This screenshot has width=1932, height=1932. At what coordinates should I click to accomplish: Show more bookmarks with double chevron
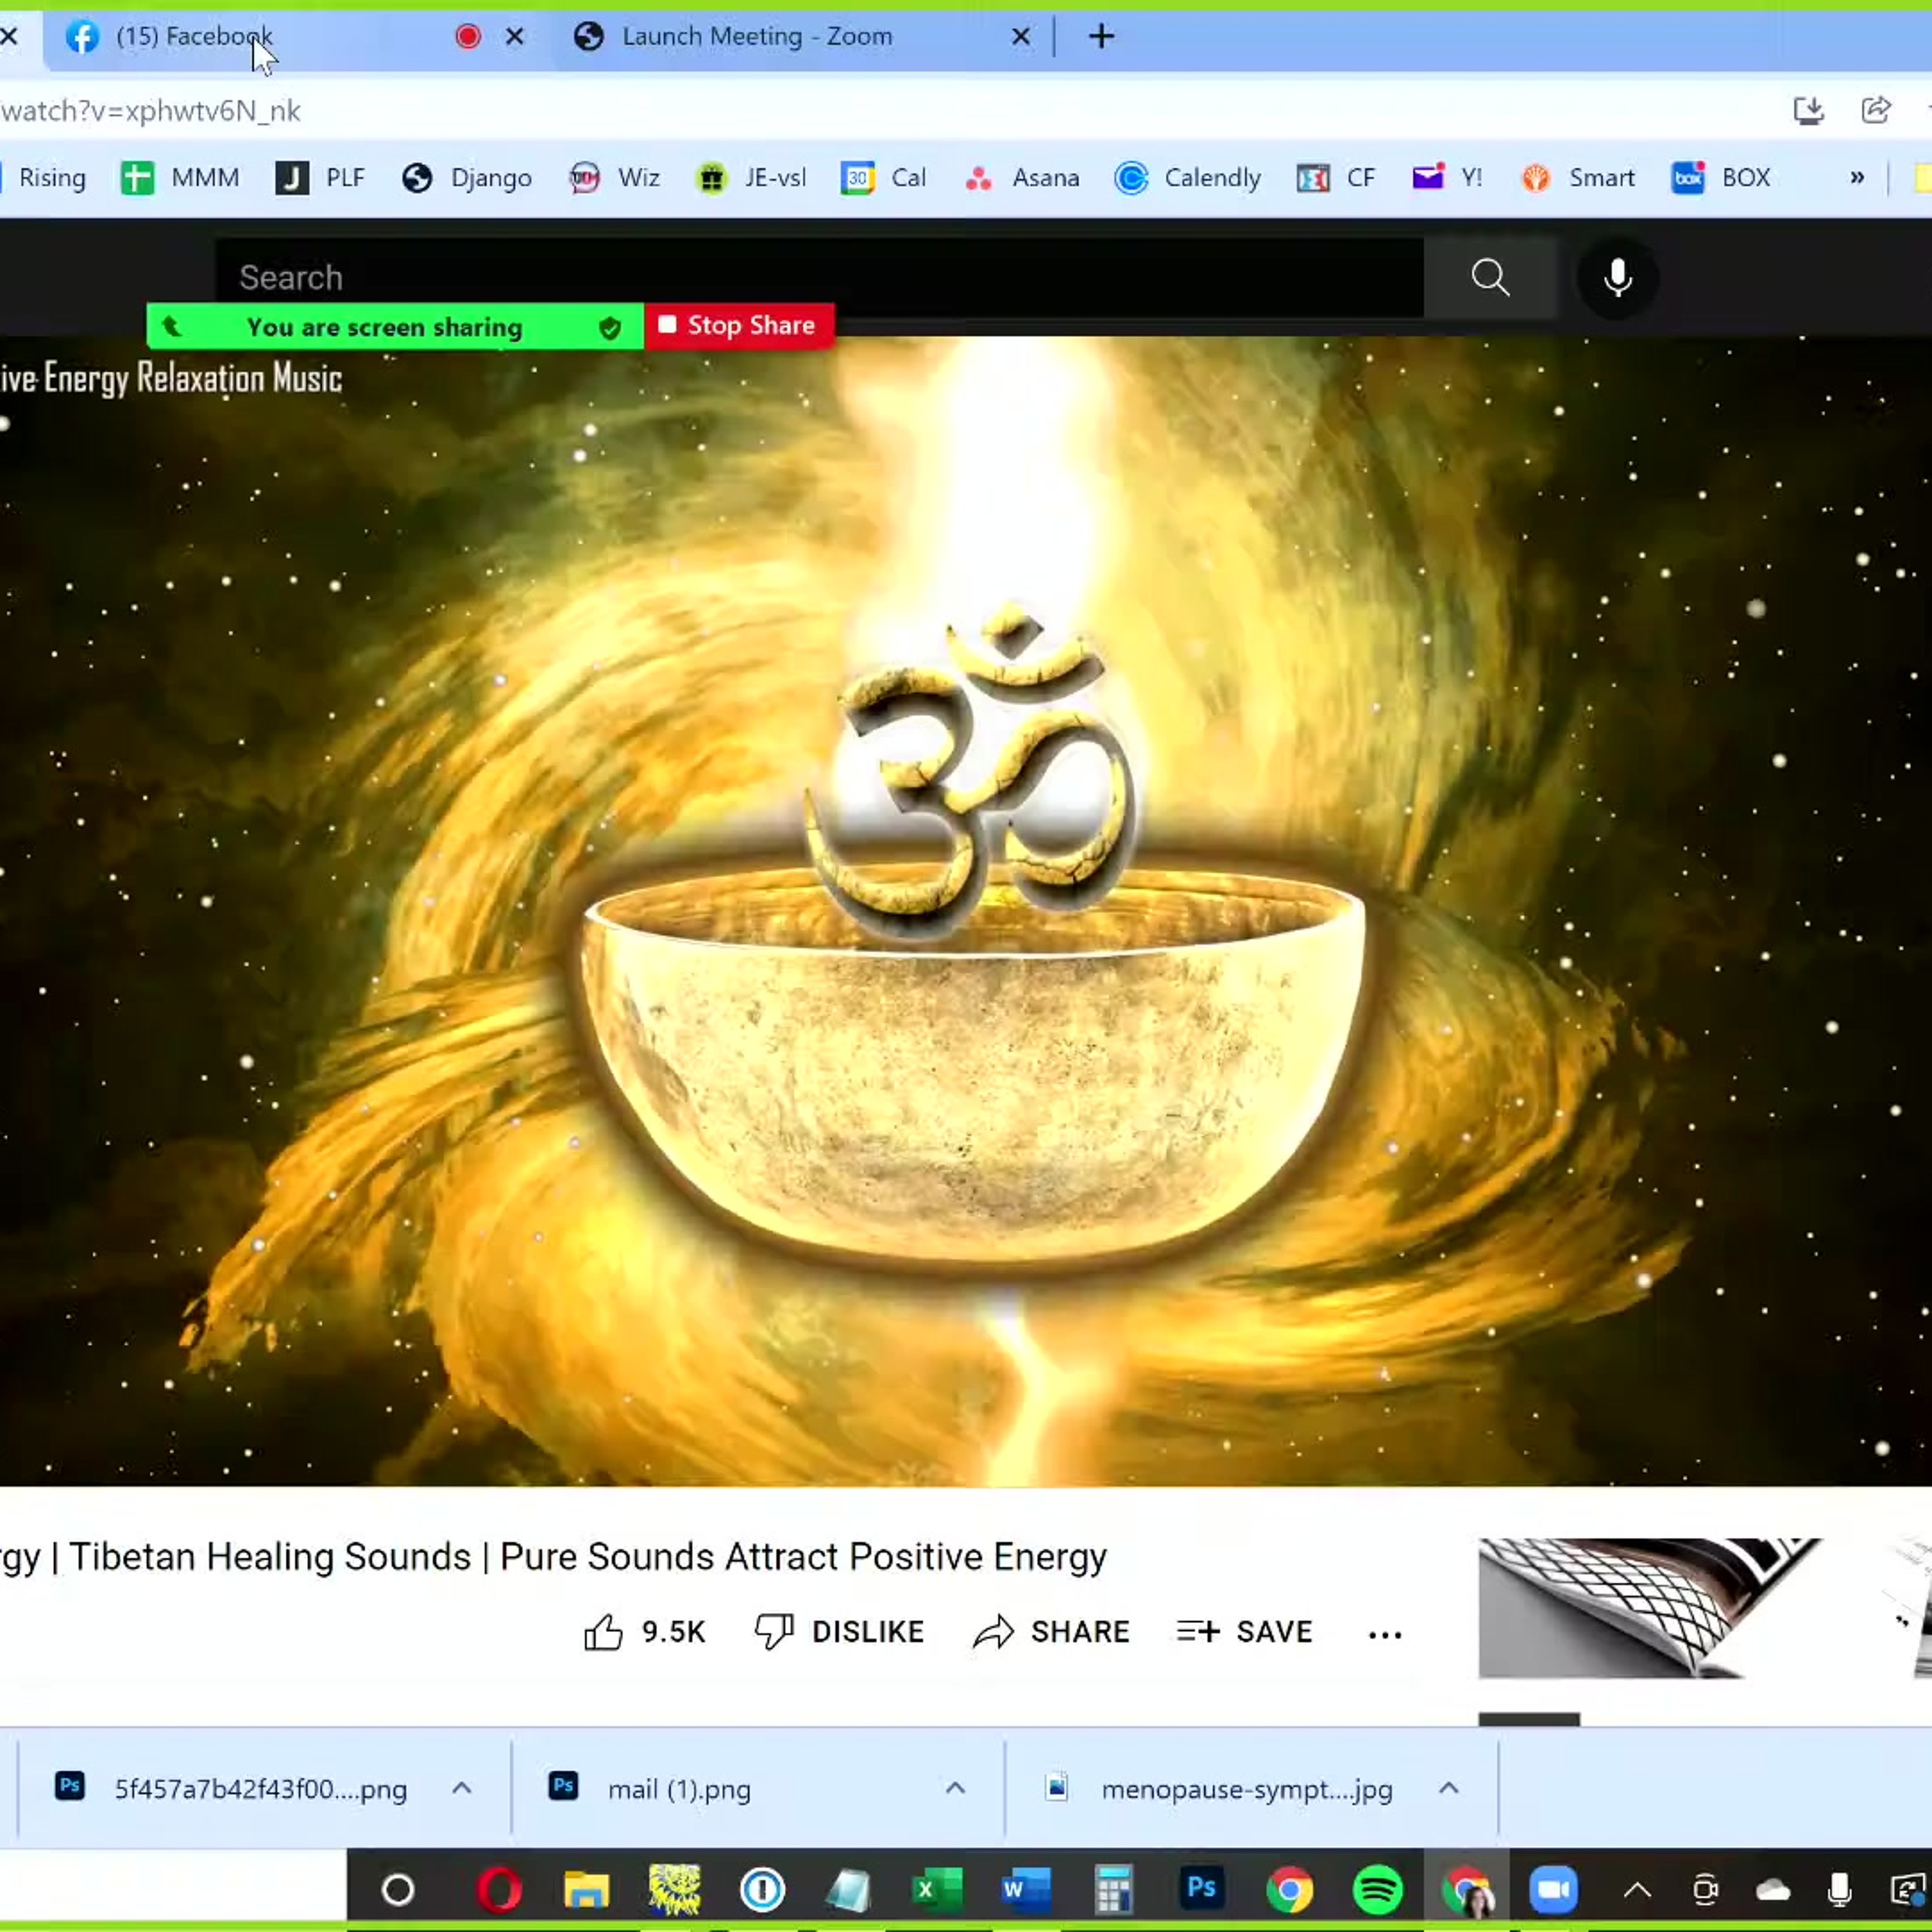[1857, 177]
